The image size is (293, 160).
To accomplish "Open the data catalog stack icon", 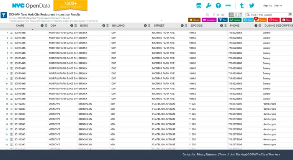I will (x=199, y=5).
